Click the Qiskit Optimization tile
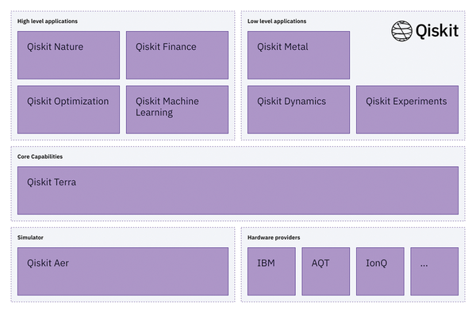The width and height of the screenshot is (476, 313). (x=68, y=110)
